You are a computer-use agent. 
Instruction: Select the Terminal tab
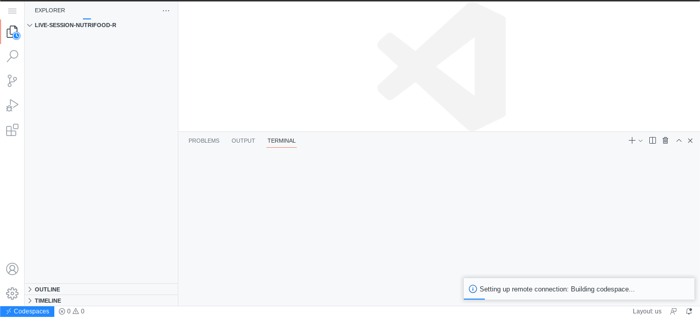[281, 141]
